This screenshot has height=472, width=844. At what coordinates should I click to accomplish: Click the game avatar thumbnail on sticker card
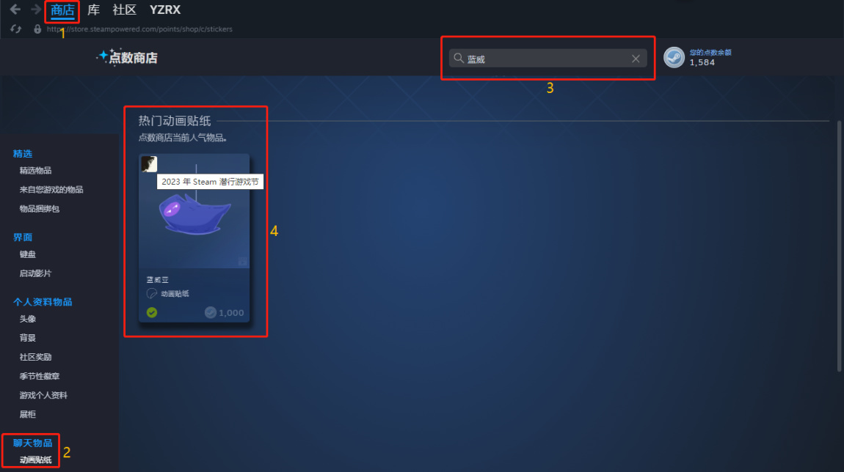pyautogui.click(x=149, y=164)
